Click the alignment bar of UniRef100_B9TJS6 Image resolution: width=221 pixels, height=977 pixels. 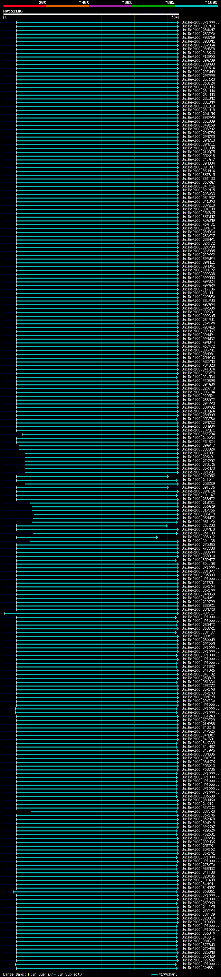[x=92, y=487]
